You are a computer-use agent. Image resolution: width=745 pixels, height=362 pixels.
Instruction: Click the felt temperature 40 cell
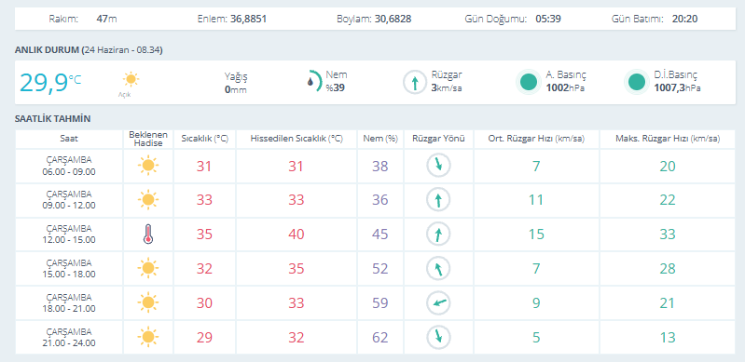click(297, 235)
